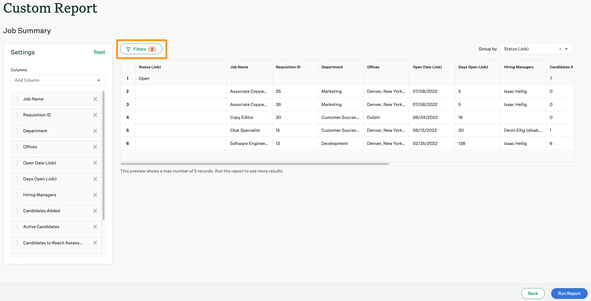The image size is (591, 301).
Task: Remove the Job Name column
Action: coord(95,99)
